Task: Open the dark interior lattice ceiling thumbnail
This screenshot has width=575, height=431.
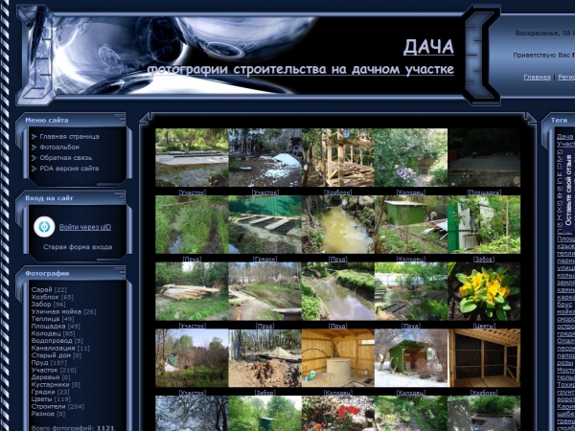Action: click(484, 358)
